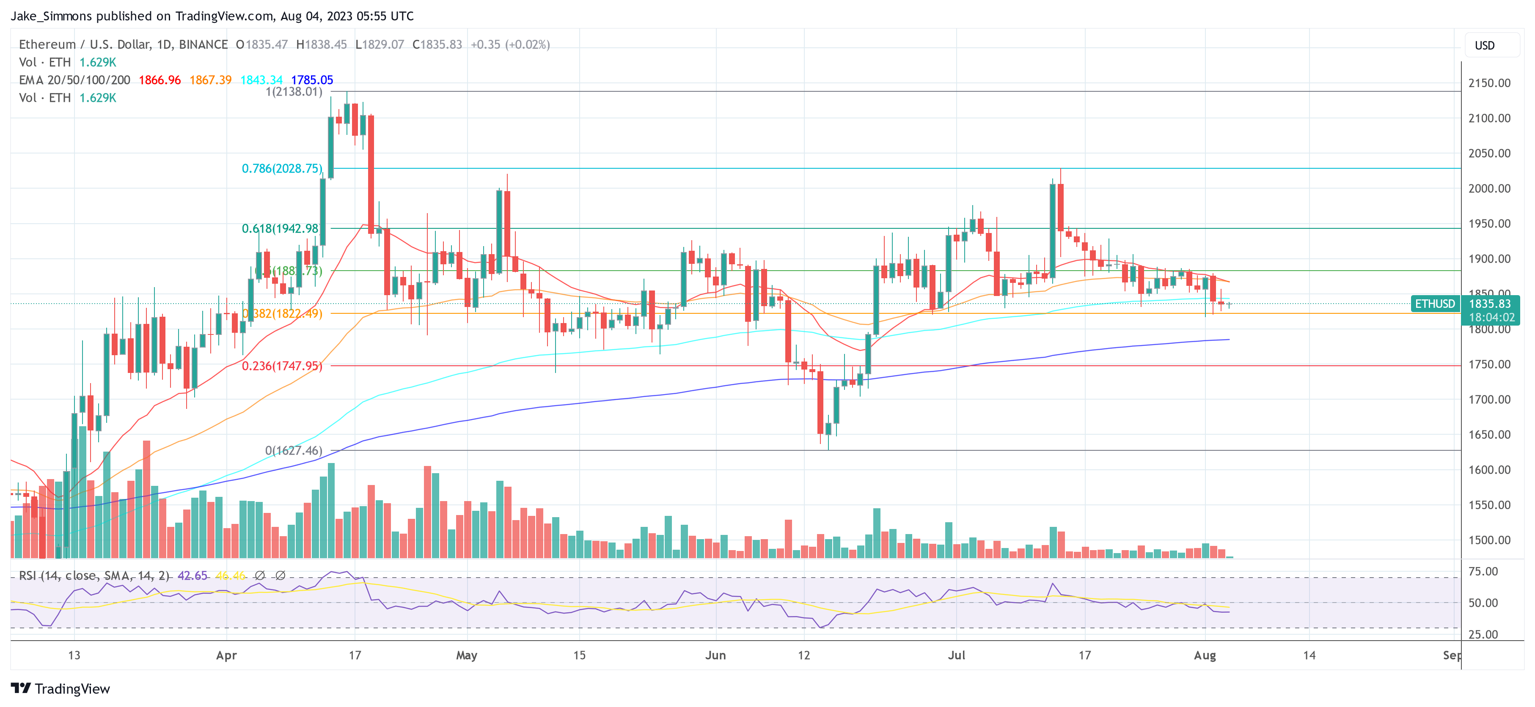
Task: Click the 1500.00 price axis label
Action: tap(1490, 540)
